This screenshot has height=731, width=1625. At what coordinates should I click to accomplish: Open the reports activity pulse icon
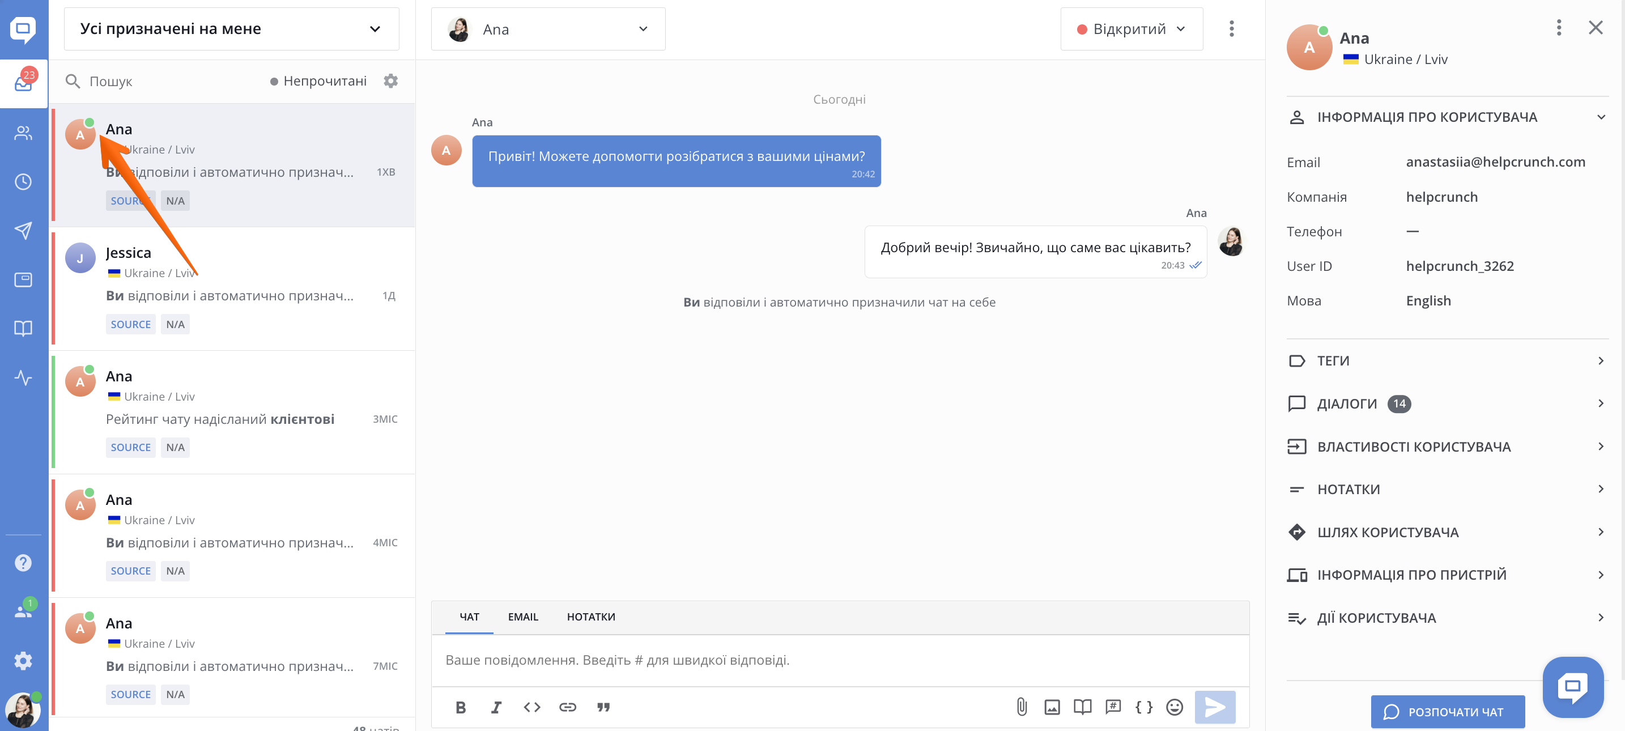(x=23, y=378)
